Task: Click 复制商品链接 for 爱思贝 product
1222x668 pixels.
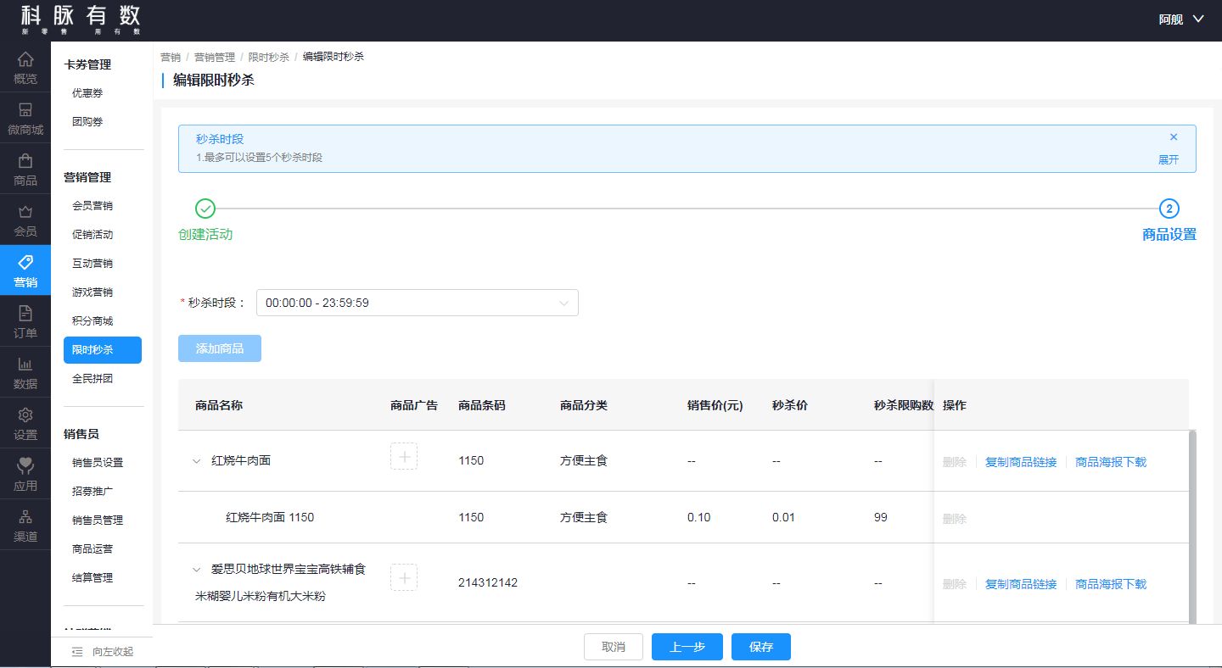Action: 1021,584
